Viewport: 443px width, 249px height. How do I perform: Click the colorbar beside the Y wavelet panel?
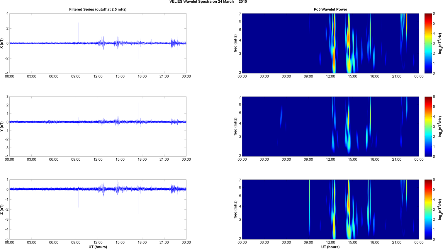428,126
